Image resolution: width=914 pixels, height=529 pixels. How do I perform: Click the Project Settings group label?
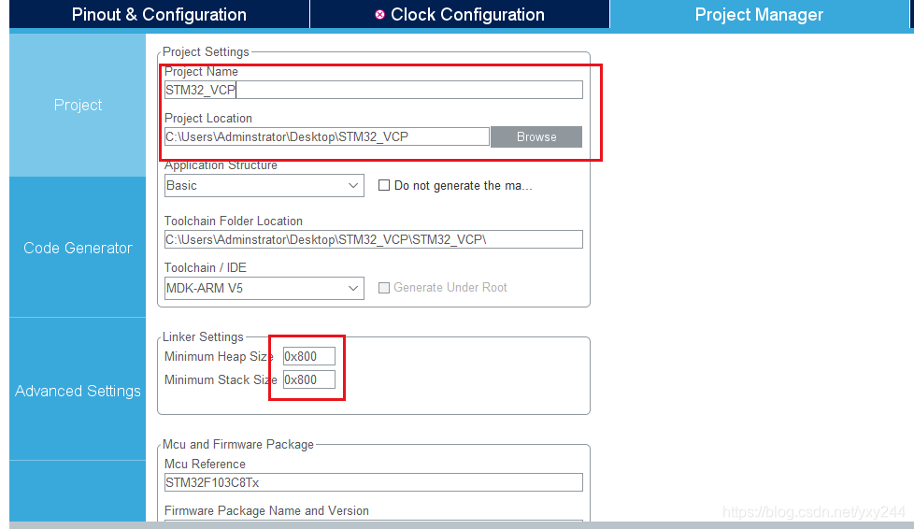pos(206,52)
